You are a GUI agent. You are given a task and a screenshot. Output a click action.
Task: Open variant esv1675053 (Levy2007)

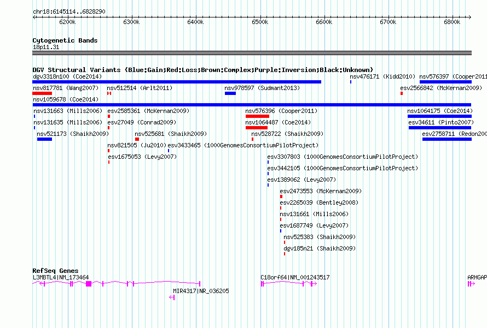point(142,157)
